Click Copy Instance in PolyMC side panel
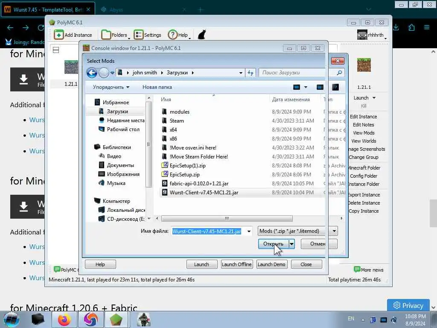 [364, 211]
